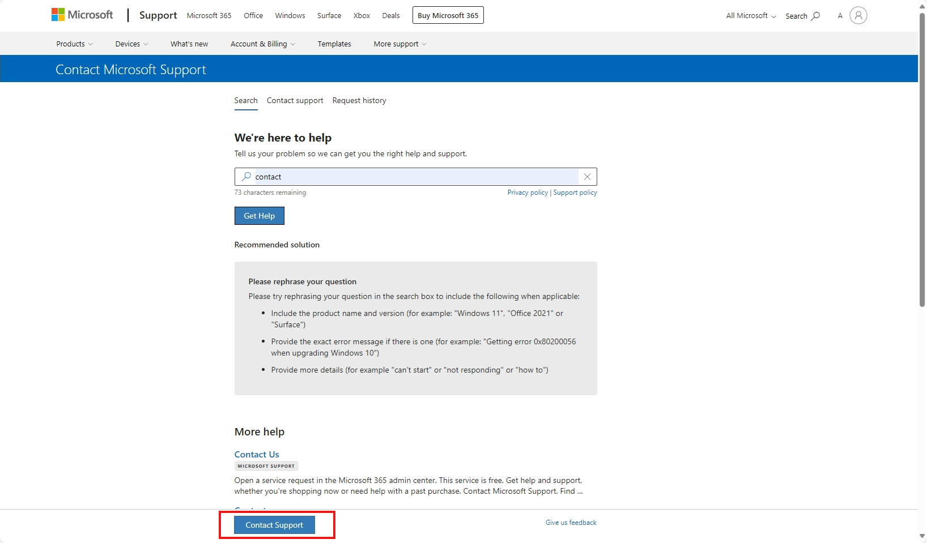Click the "MICROSOFT SUPPORT" badge

click(x=266, y=466)
